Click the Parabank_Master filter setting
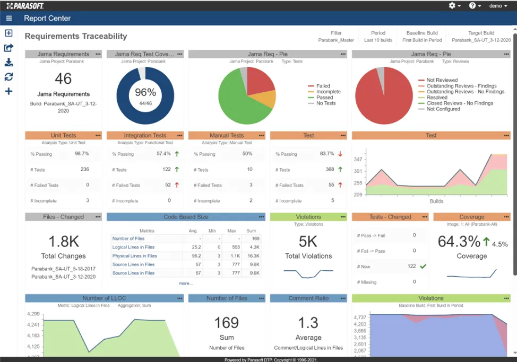This screenshot has height=362, width=517. tap(335, 39)
